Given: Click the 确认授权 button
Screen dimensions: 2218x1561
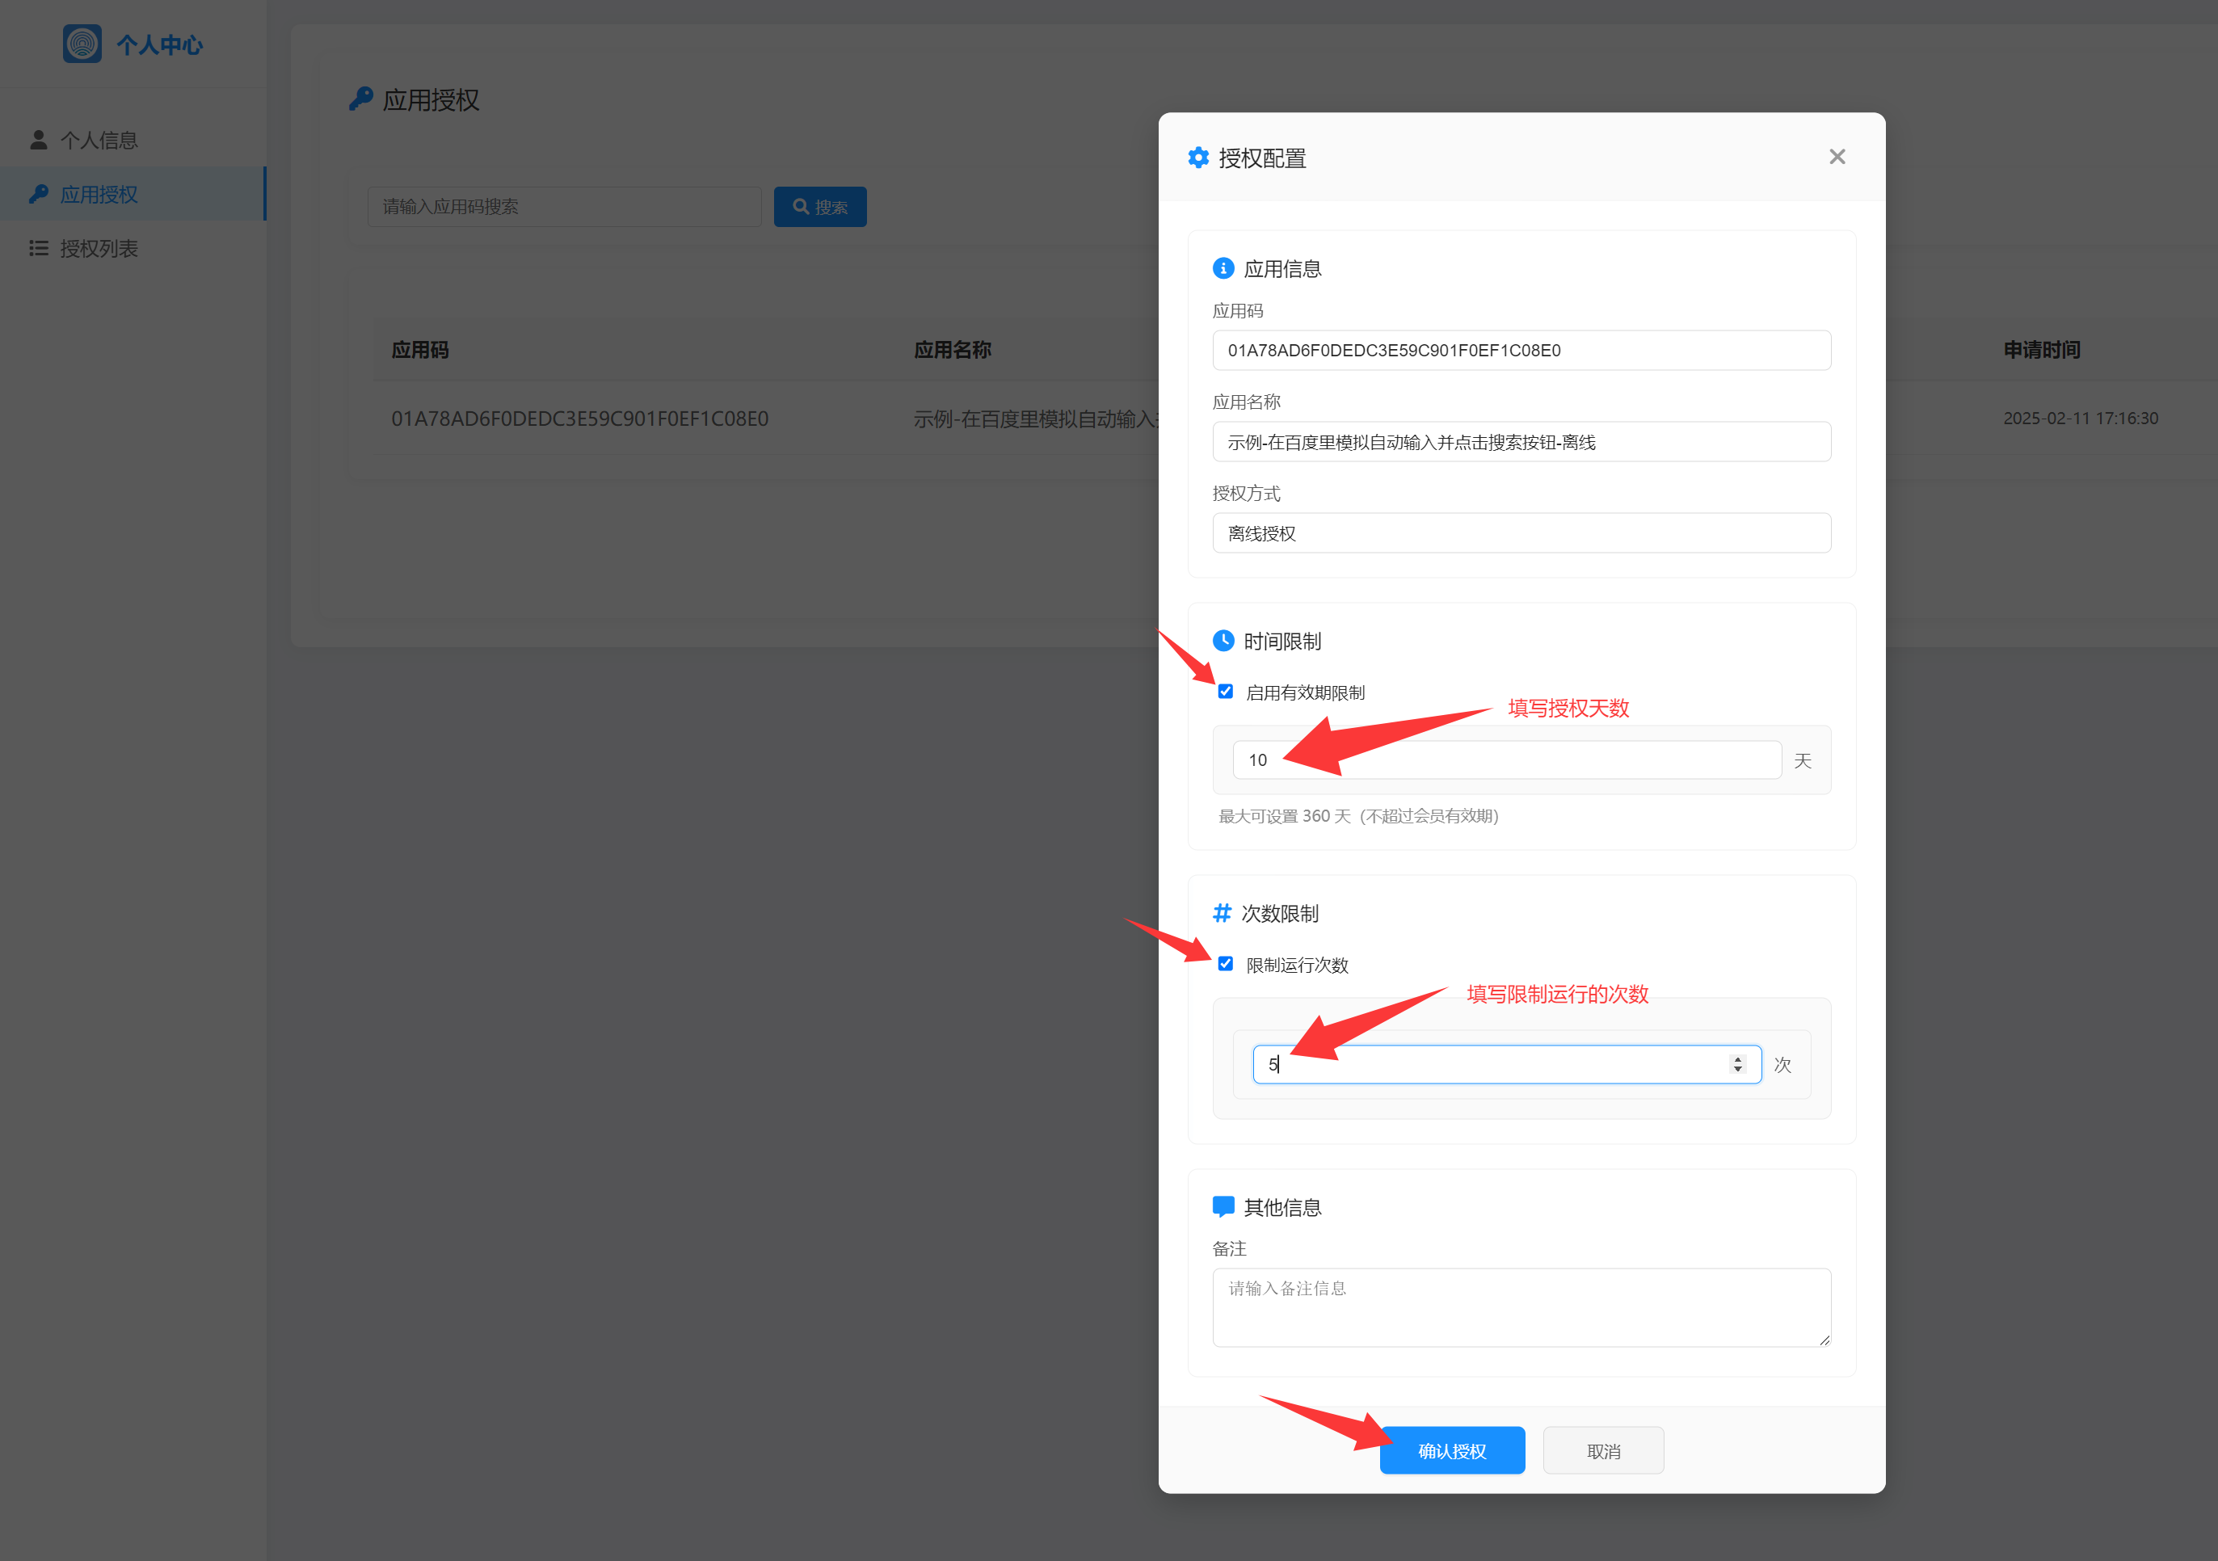Looking at the screenshot, I should pos(1452,1450).
